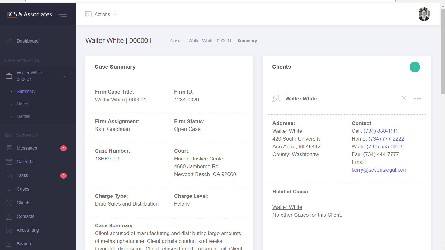Collapse the Walter White case navigation
This screenshot has width=445, height=250.
tap(65, 76)
